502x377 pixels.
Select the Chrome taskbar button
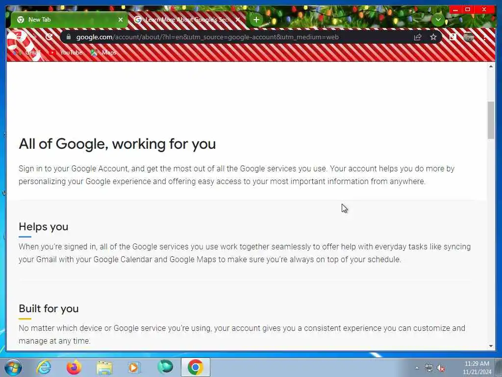click(196, 367)
